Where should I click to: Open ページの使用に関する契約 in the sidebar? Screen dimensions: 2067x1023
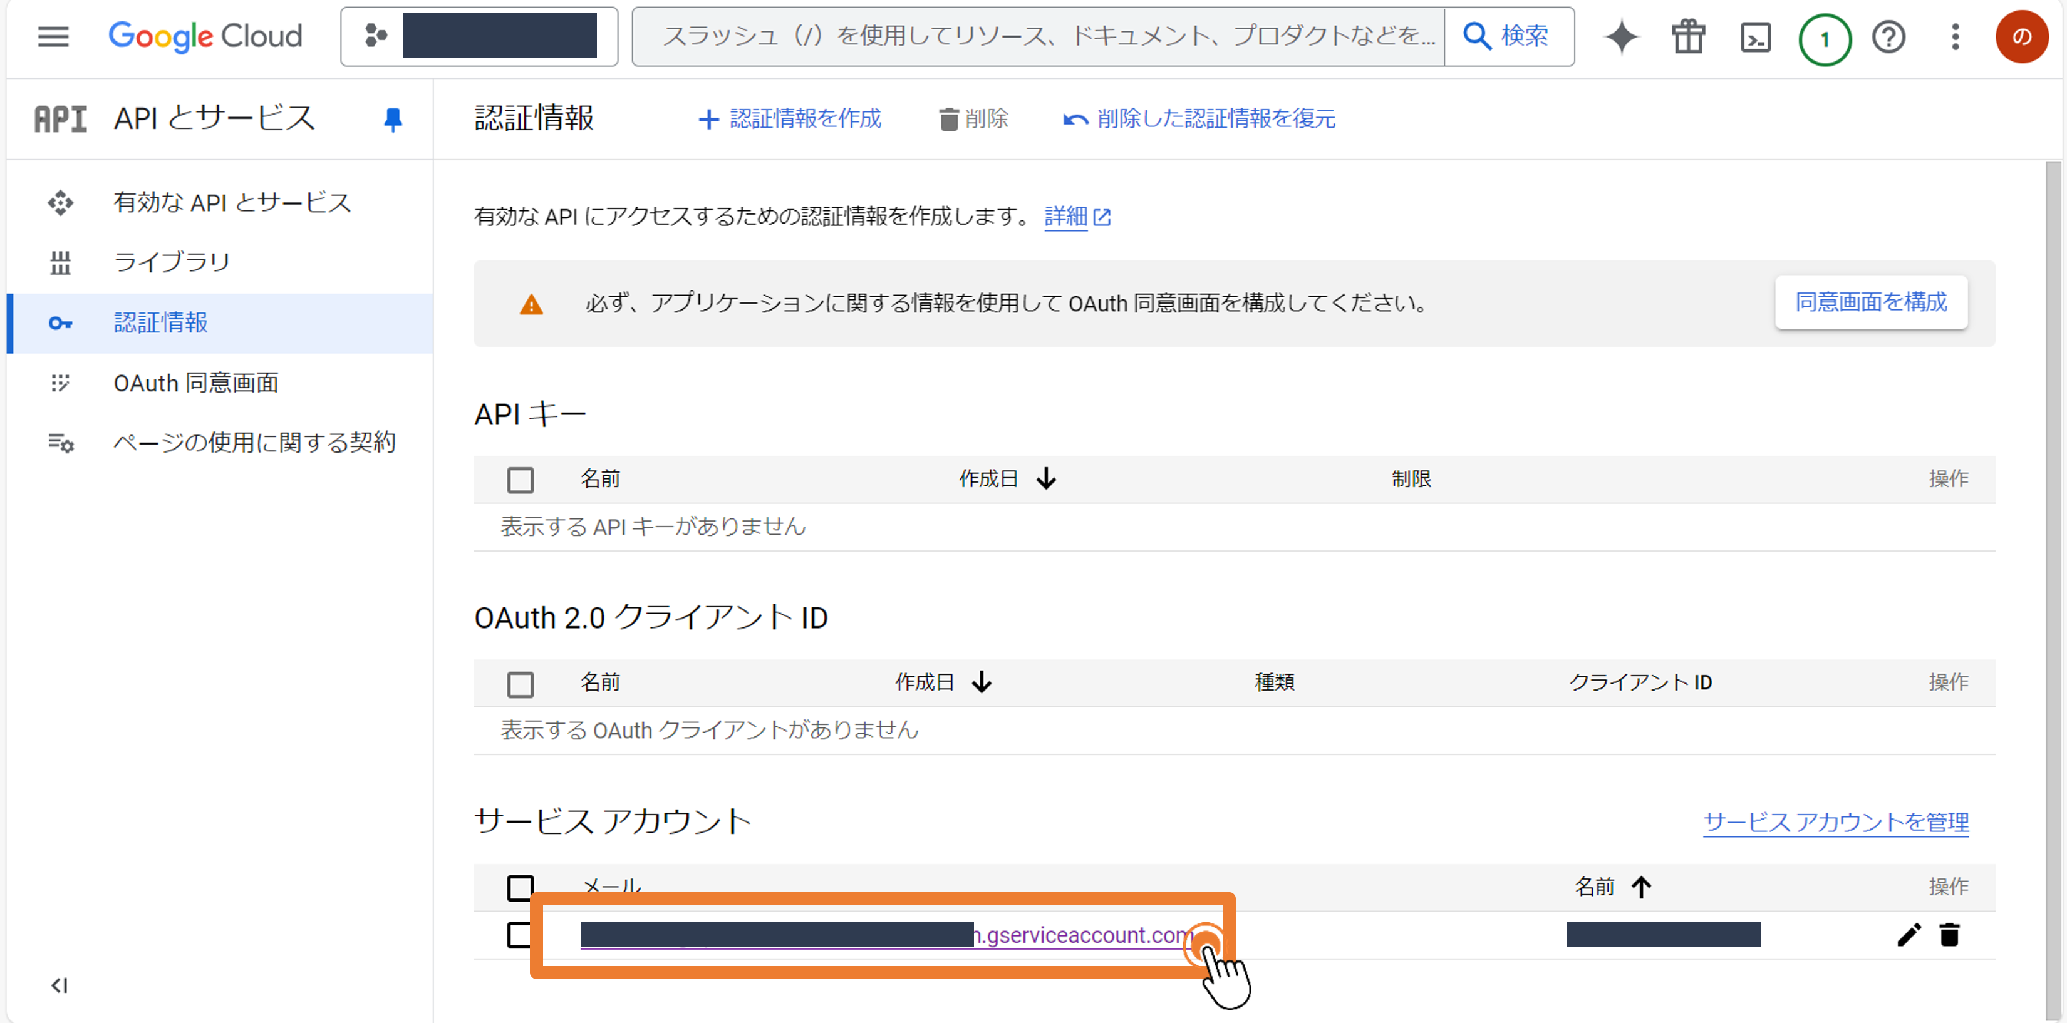point(220,443)
